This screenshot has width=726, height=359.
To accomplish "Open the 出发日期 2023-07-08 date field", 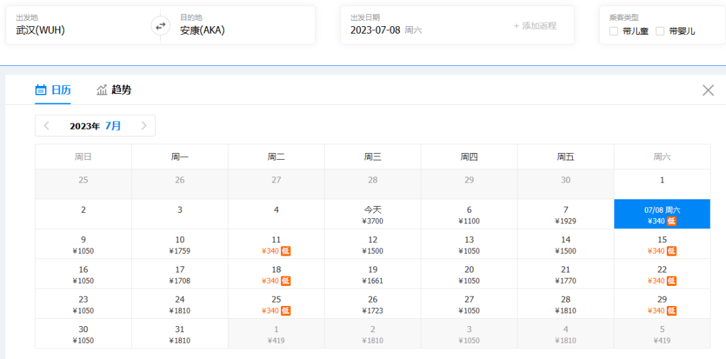I will coord(386,30).
